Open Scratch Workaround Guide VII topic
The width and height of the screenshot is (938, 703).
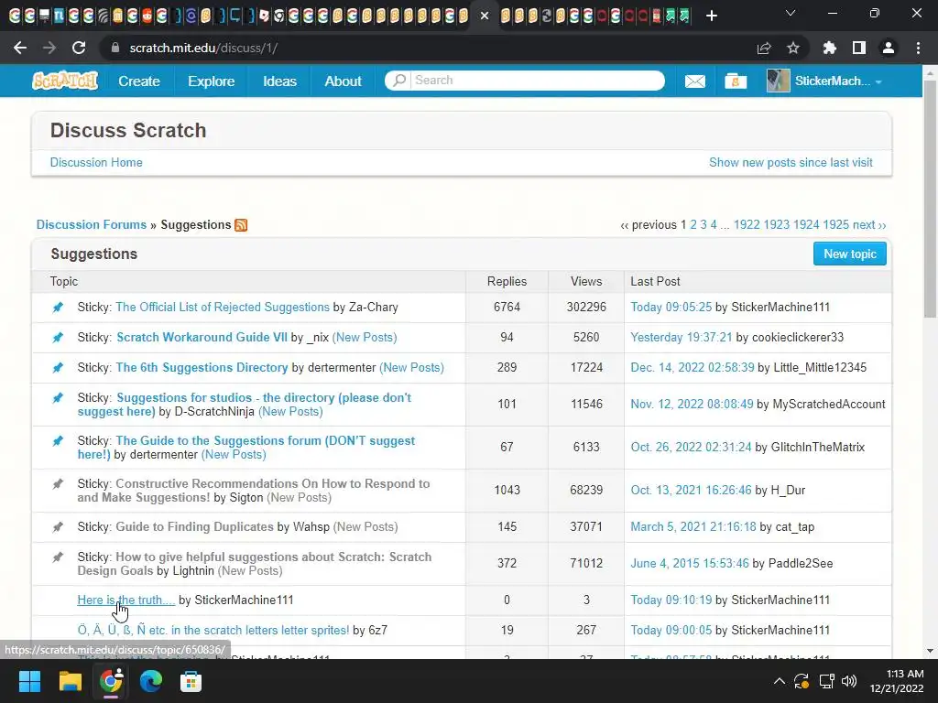pyautogui.click(x=202, y=337)
